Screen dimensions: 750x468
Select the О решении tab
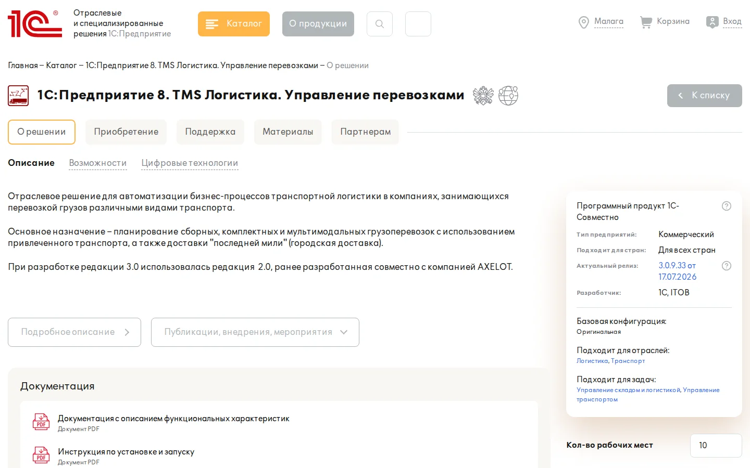tap(42, 132)
